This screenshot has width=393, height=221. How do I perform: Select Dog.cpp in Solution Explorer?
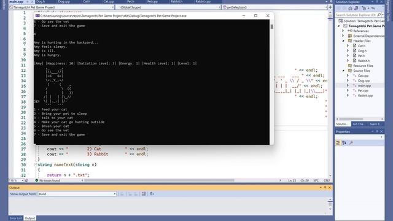pos(364,80)
